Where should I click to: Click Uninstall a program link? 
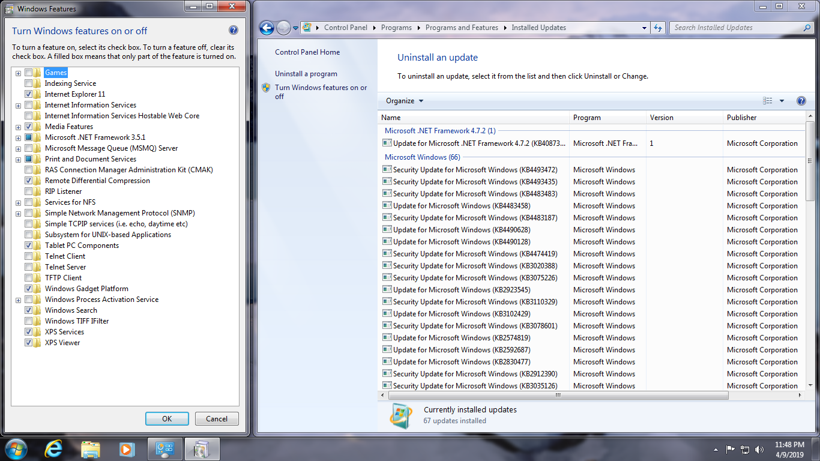coord(306,74)
